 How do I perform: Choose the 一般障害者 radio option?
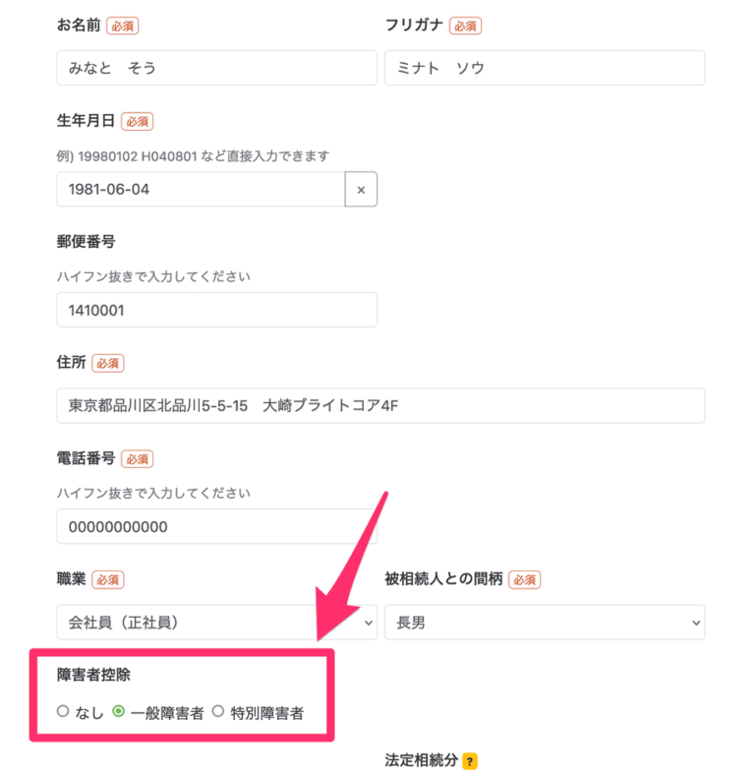click(119, 711)
